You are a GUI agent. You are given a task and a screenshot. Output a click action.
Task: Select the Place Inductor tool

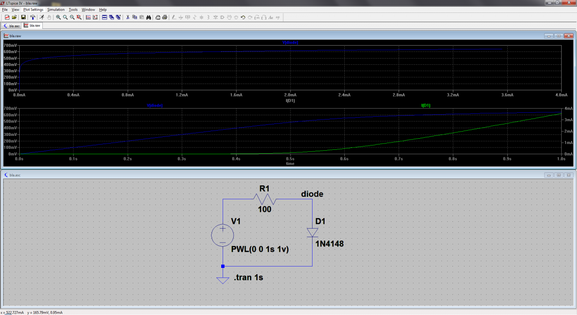pos(208,17)
